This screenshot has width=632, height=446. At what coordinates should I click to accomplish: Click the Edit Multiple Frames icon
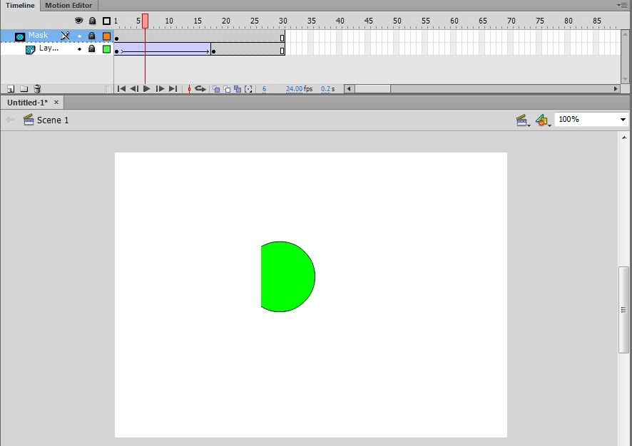point(237,88)
